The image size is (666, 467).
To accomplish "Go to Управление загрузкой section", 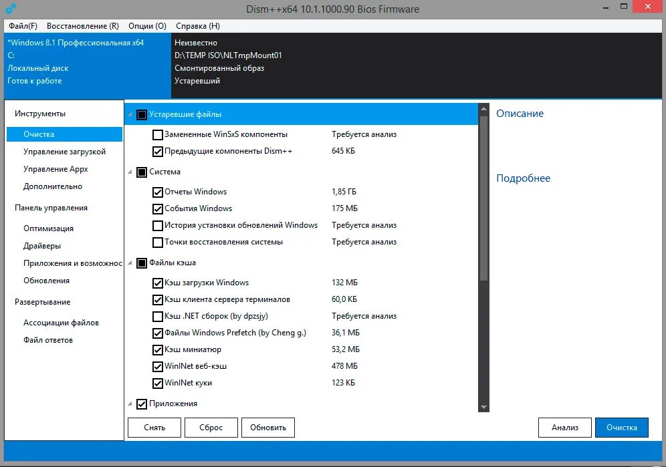I will [x=65, y=152].
